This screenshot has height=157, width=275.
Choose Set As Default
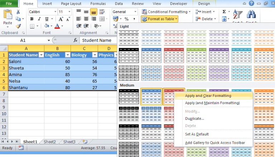(x=213, y=134)
